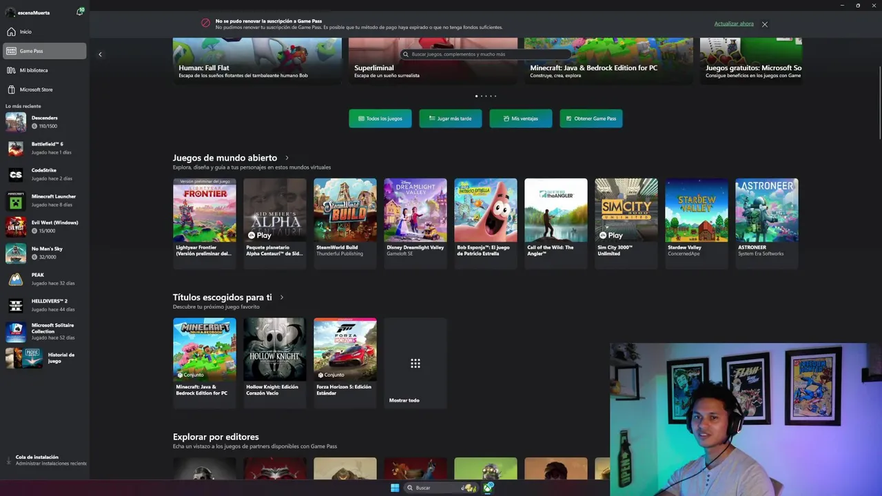
Task: Open Lightyear Frontier game tile
Action: coord(205,223)
